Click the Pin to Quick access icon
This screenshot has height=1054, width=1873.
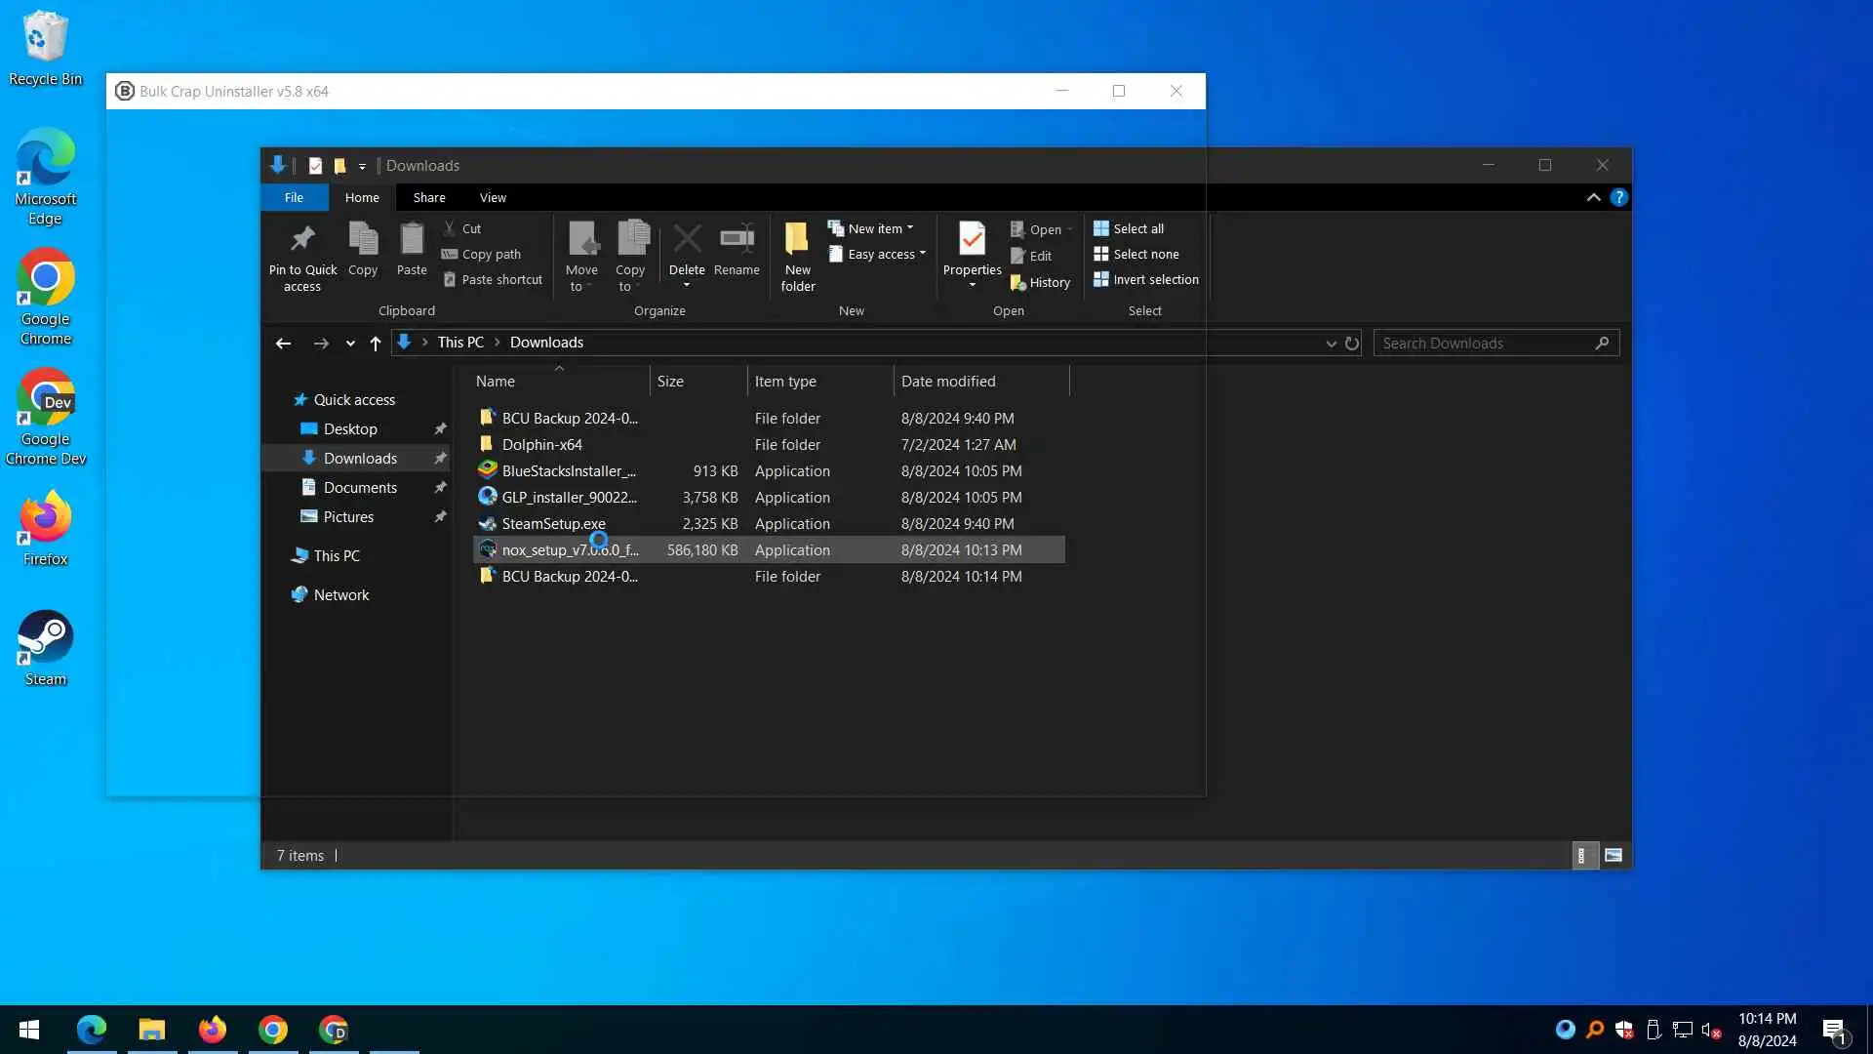[x=302, y=240]
